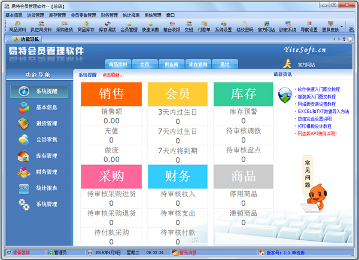Click the 供应商 banner tab
This screenshot has width=359, height=260.
[x=171, y=64]
